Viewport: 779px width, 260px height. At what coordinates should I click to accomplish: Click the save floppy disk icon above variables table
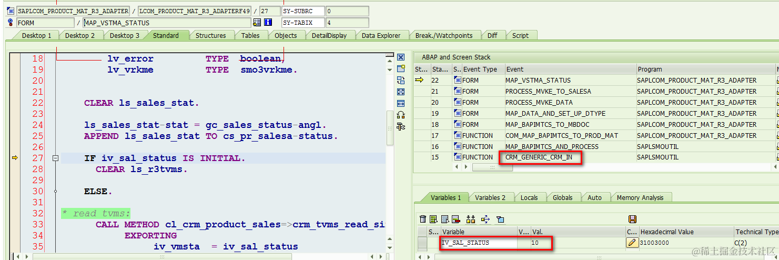[x=632, y=219]
